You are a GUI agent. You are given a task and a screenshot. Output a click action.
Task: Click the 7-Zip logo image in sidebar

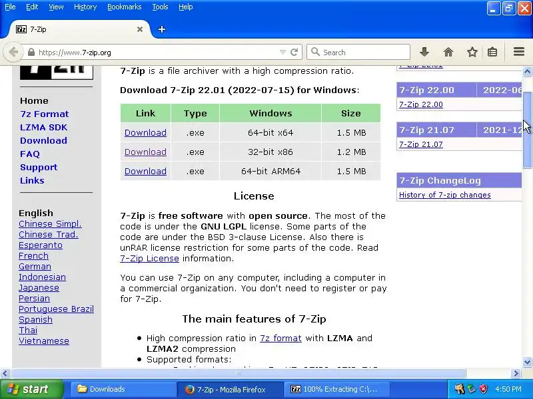(x=57, y=72)
